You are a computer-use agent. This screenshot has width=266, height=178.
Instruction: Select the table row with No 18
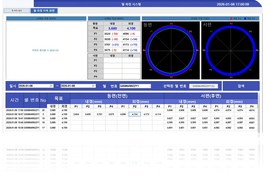click(132, 122)
